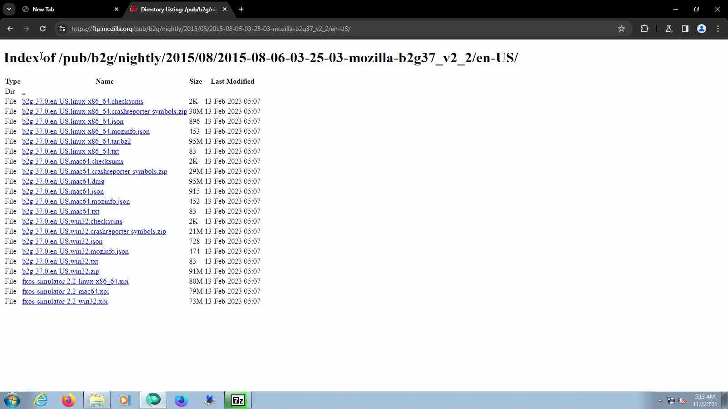Go back with the browser back arrow
The height and width of the screenshot is (409, 728).
(x=10, y=29)
